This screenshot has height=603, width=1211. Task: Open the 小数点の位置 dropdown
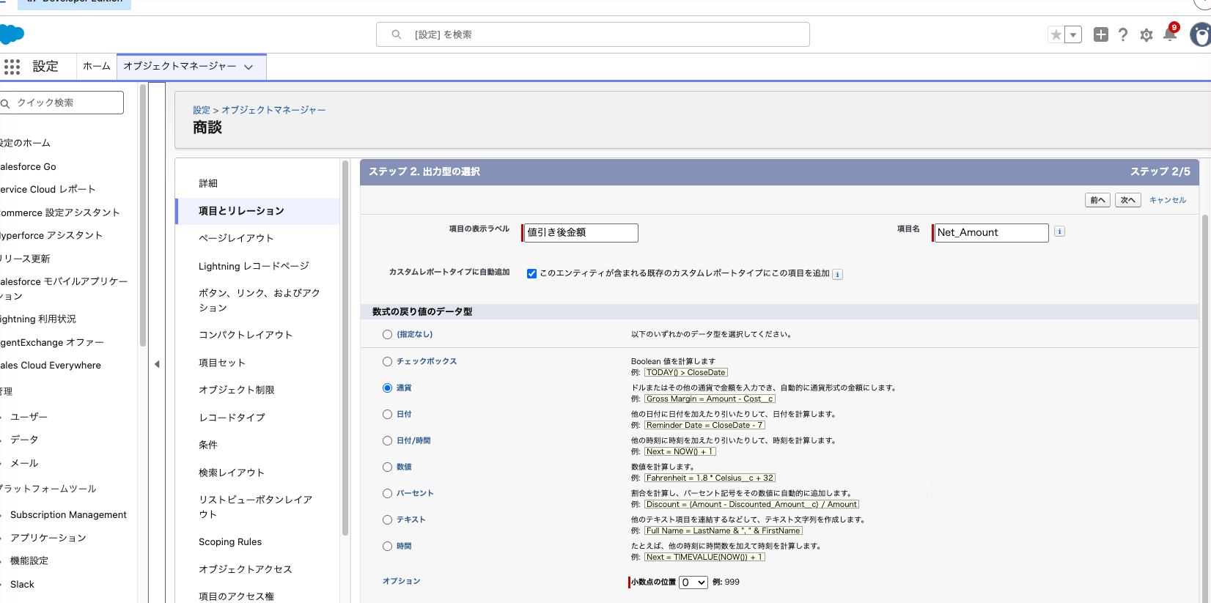click(x=693, y=582)
